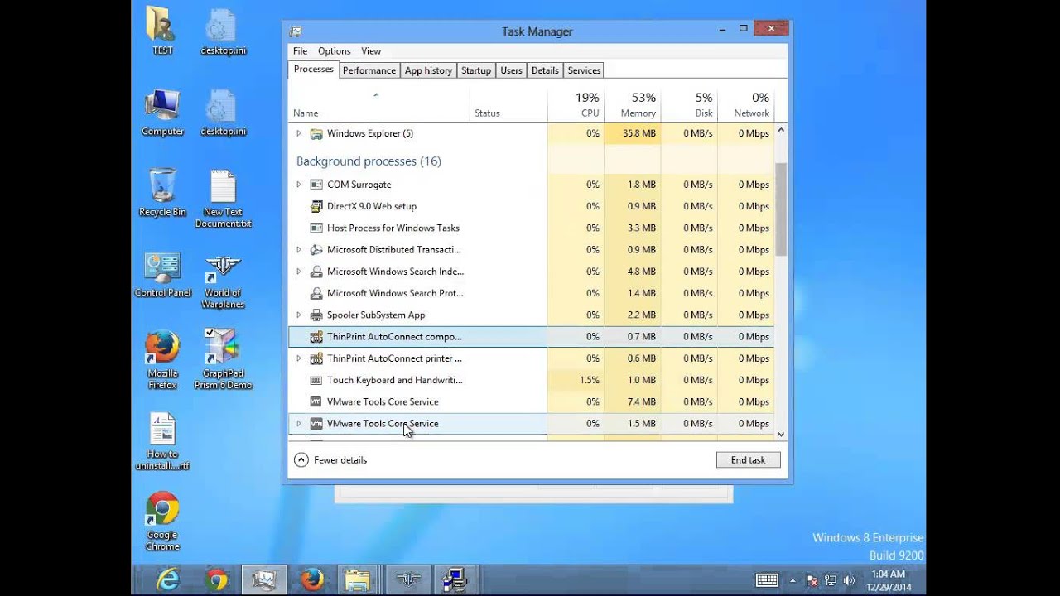Expand the Microsoft Distributed Transaction row

tap(299, 249)
